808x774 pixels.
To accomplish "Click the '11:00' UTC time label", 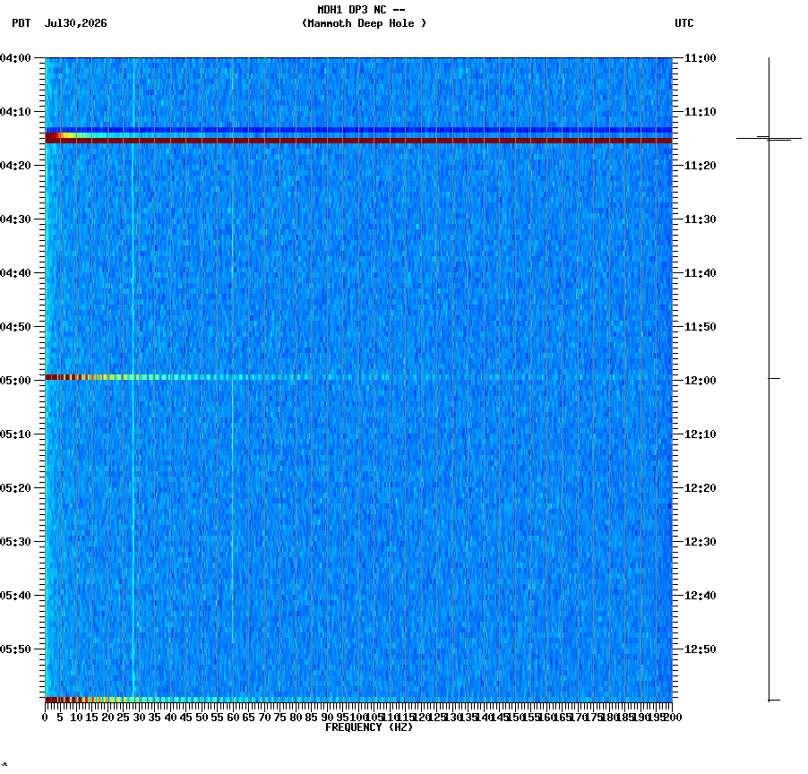I will [x=701, y=58].
